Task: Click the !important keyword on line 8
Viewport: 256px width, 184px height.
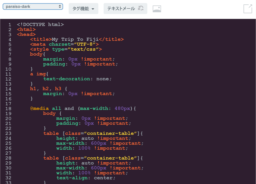Action: click(97, 59)
